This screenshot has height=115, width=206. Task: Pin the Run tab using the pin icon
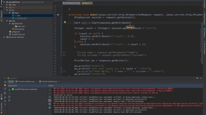coord(5,97)
